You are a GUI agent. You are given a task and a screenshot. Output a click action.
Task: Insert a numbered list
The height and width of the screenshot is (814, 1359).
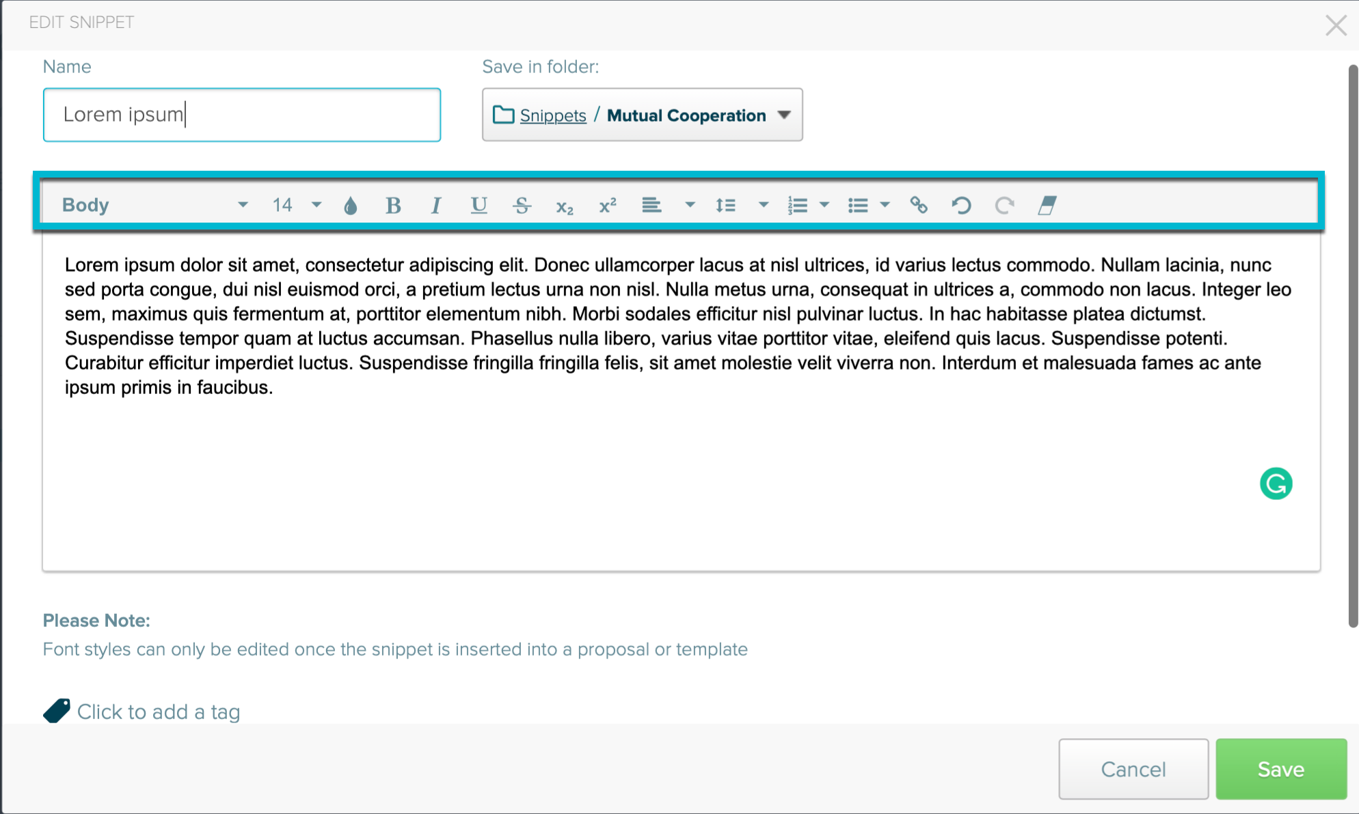coord(797,205)
